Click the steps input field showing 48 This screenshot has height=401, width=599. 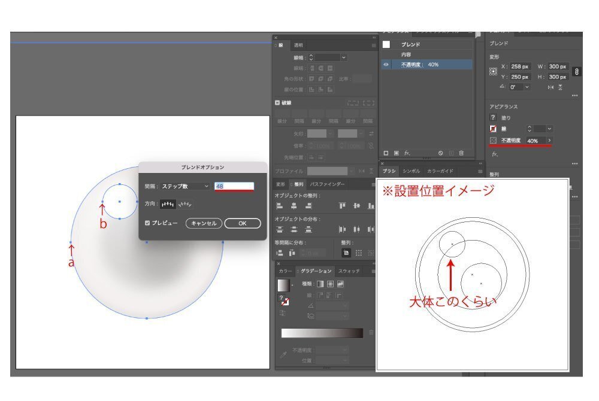(x=234, y=186)
